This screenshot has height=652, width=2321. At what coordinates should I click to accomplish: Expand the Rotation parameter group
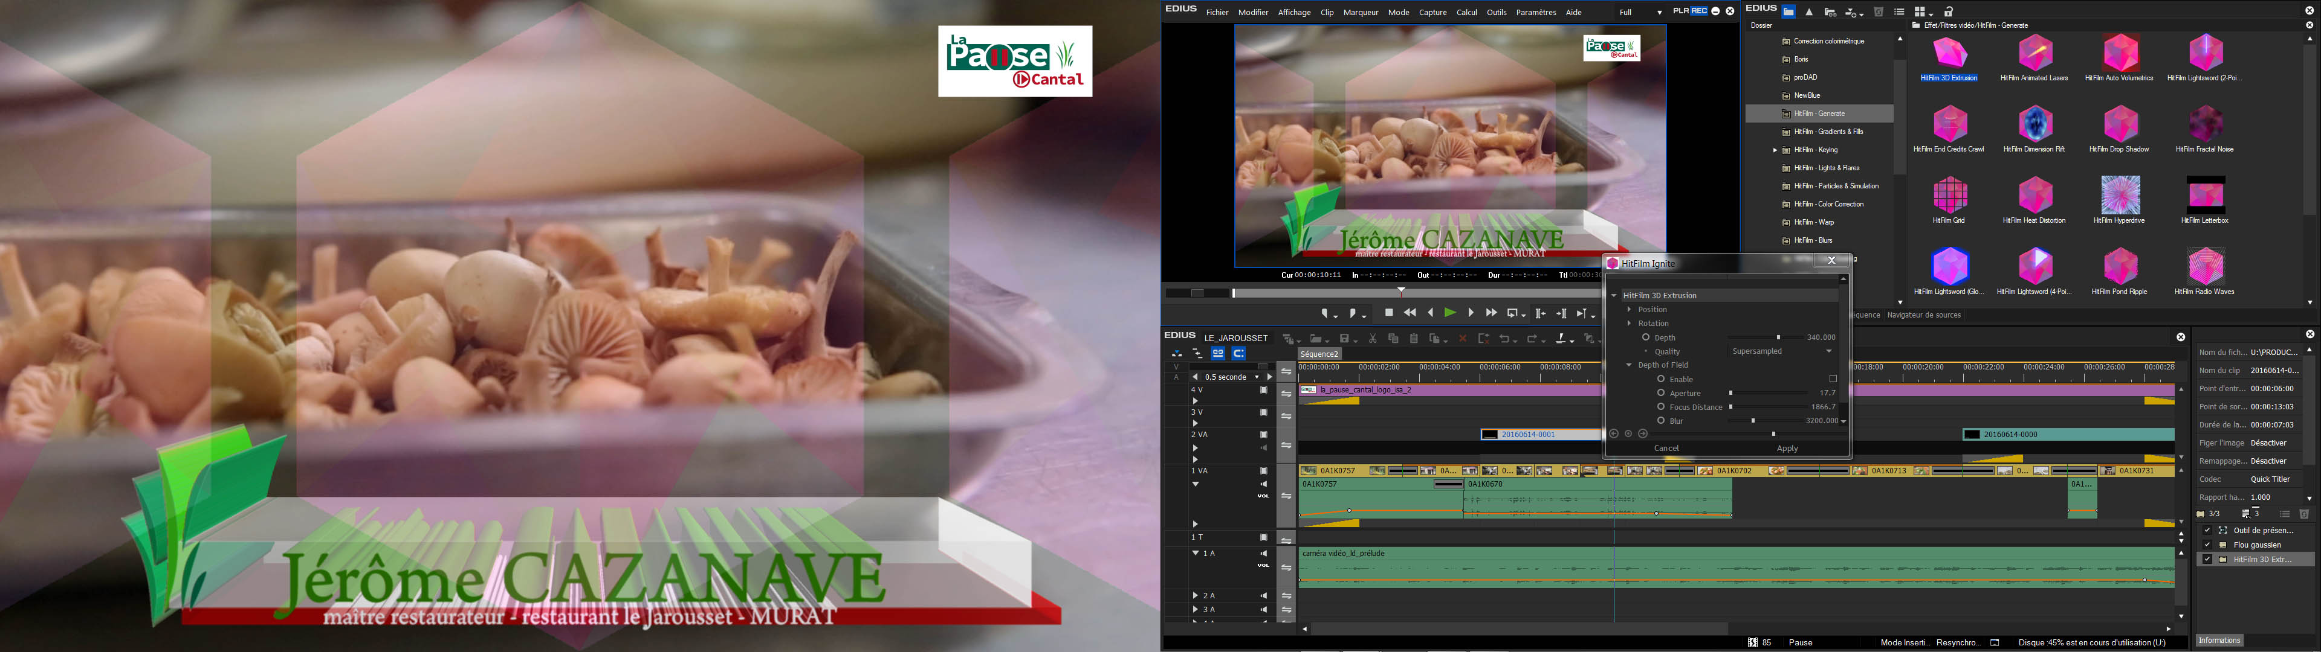click(x=1629, y=324)
